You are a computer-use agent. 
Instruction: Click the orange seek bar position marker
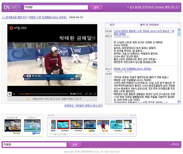[x=27, y=94]
